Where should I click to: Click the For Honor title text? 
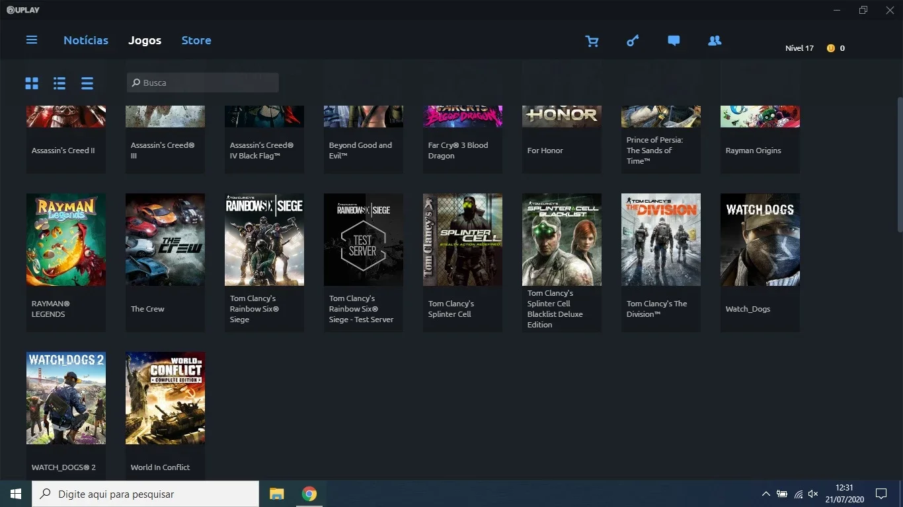545,151
